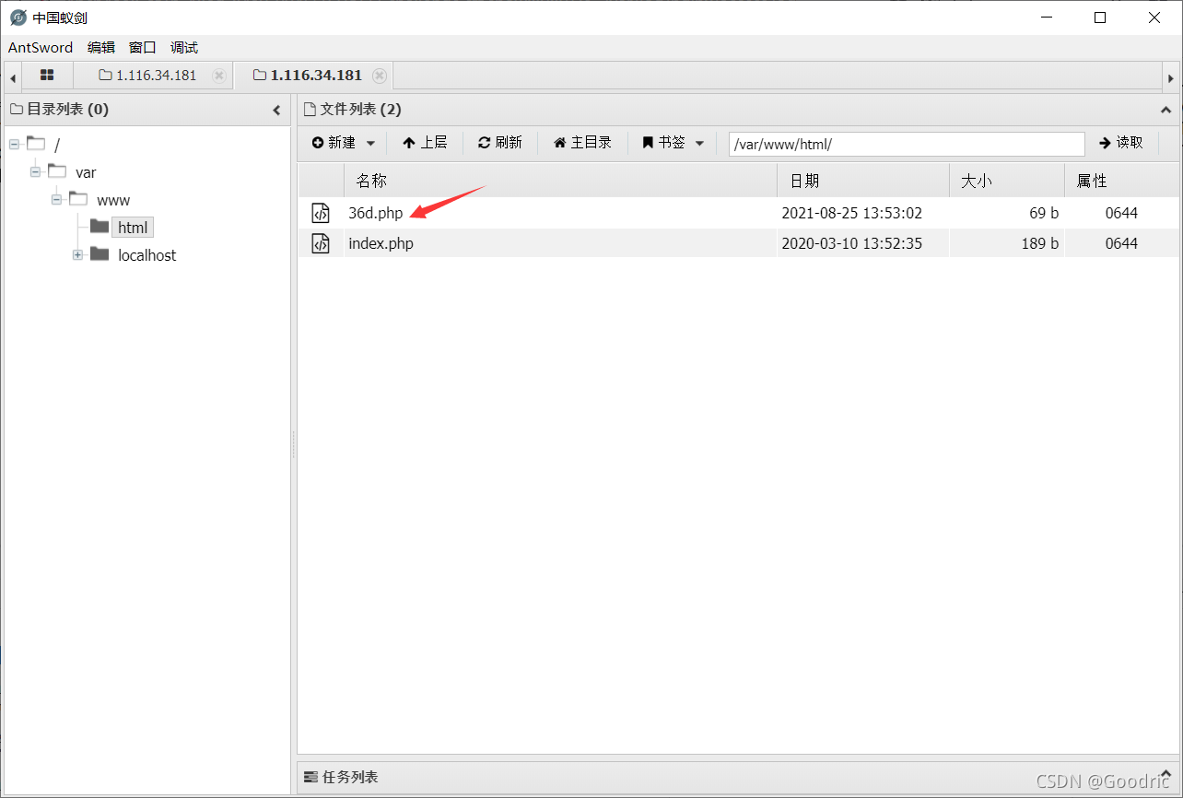Click 0644 attribute of index.php
Image resolution: width=1183 pixels, height=798 pixels.
[1121, 243]
